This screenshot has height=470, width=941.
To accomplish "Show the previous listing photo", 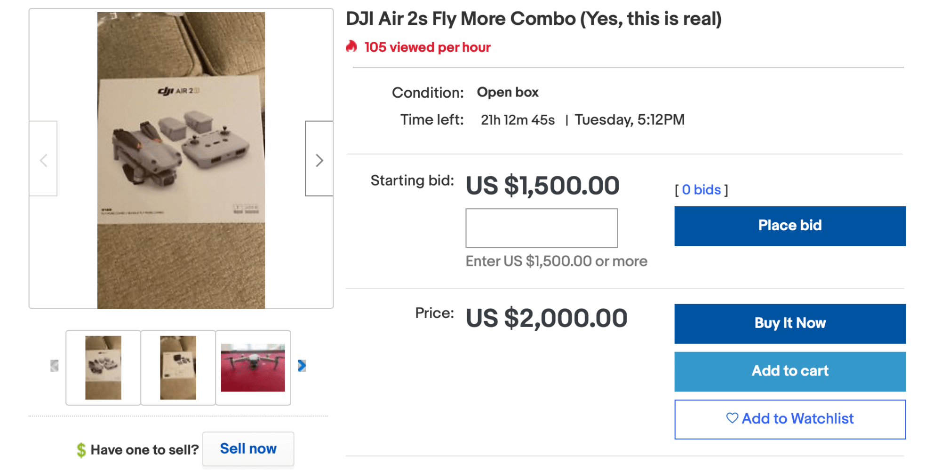I will tap(43, 159).
